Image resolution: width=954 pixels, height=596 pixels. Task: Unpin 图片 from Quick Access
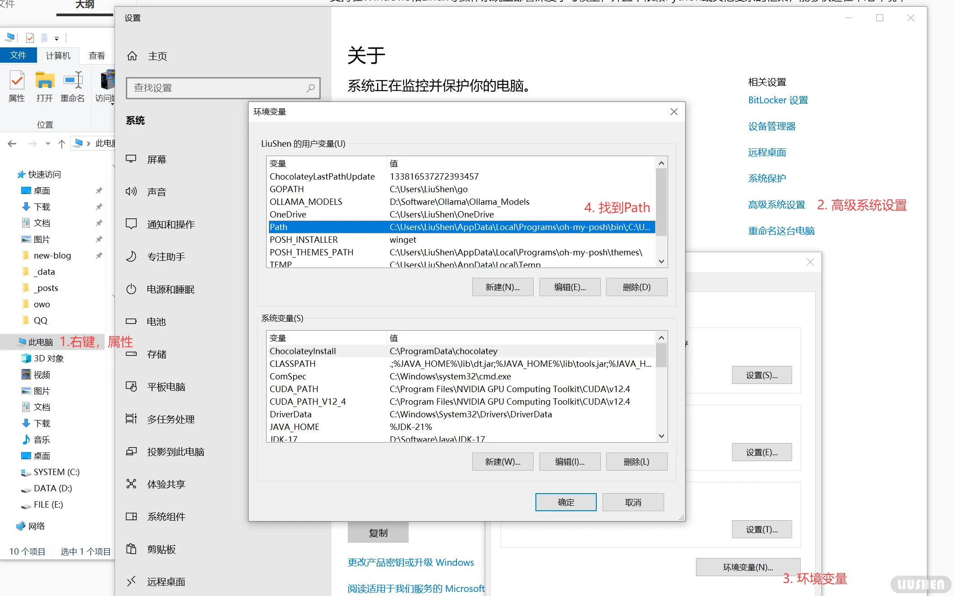99,239
